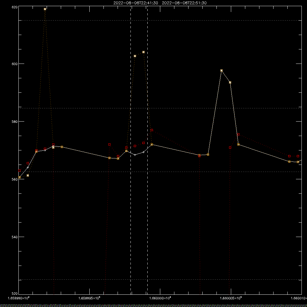This screenshot has width=307, height=307.
Task: Click the x-axis label 1.659990×10⁹
Action: tap(19, 298)
